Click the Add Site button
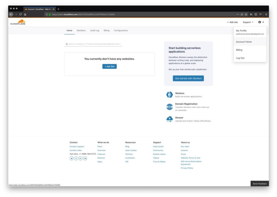Viewport: 277px width, 197px height. tap(109, 66)
